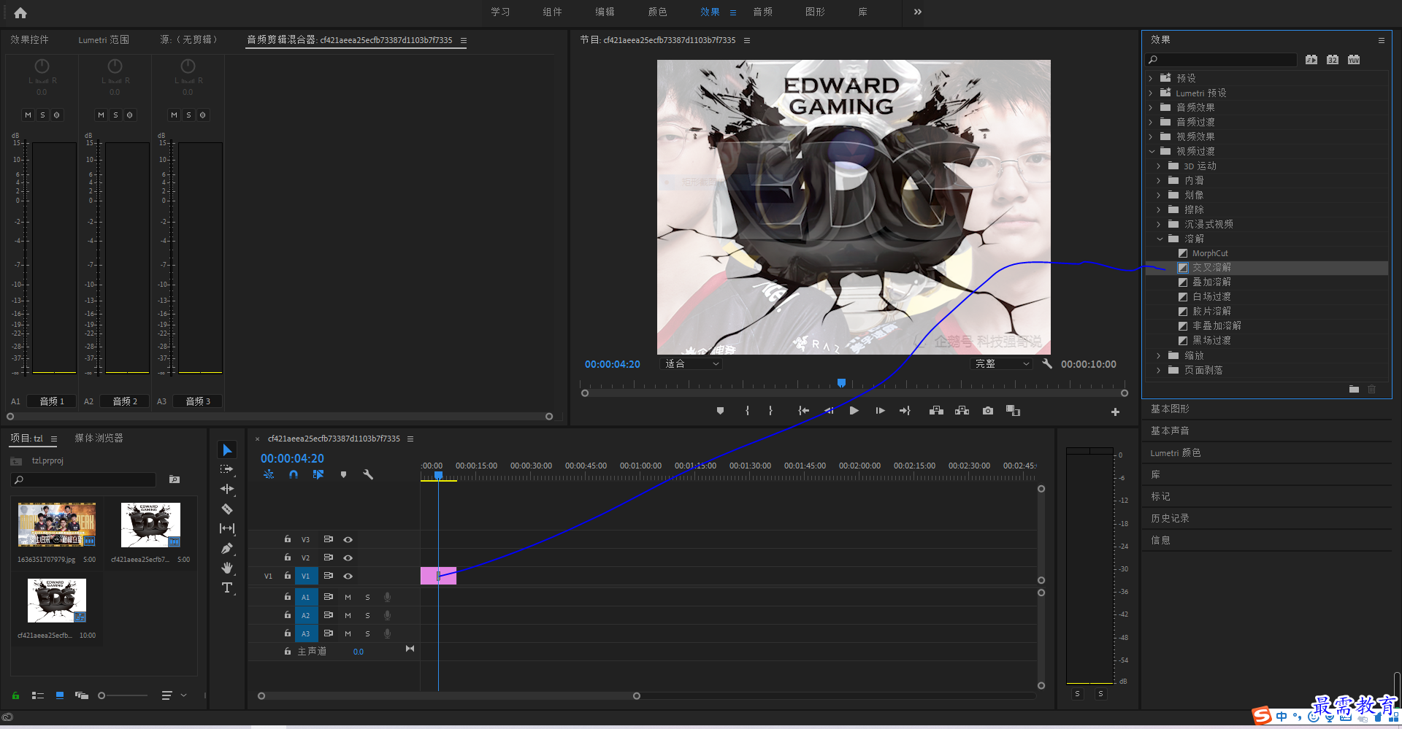The height and width of the screenshot is (729, 1402).
Task: Open the 基本图形 panel
Action: point(1170,409)
